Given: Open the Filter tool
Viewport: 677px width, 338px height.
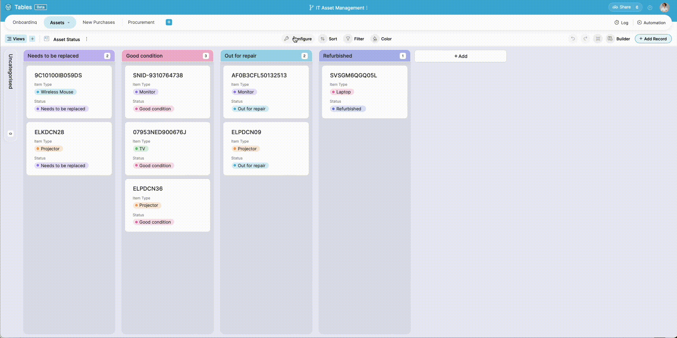Looking at the screenshot, I should tap(354, 39).
